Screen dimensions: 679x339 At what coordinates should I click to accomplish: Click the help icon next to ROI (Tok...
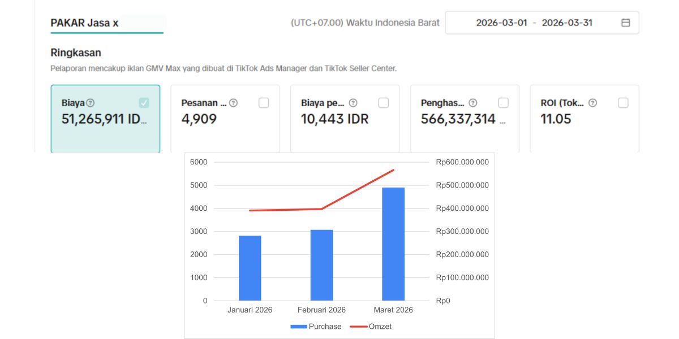coord(592,103)
